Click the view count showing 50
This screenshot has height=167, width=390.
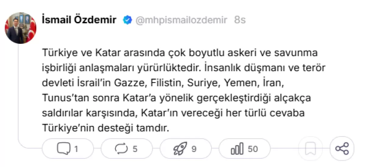(253, 149)
